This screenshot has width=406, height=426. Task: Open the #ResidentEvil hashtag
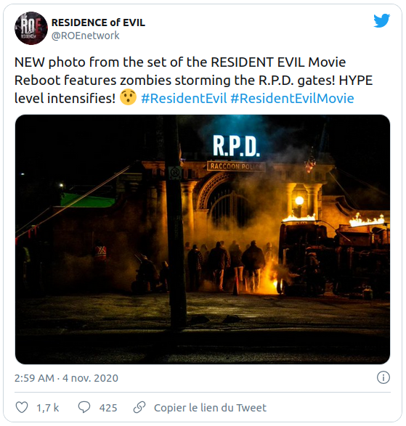click(184, 98)
